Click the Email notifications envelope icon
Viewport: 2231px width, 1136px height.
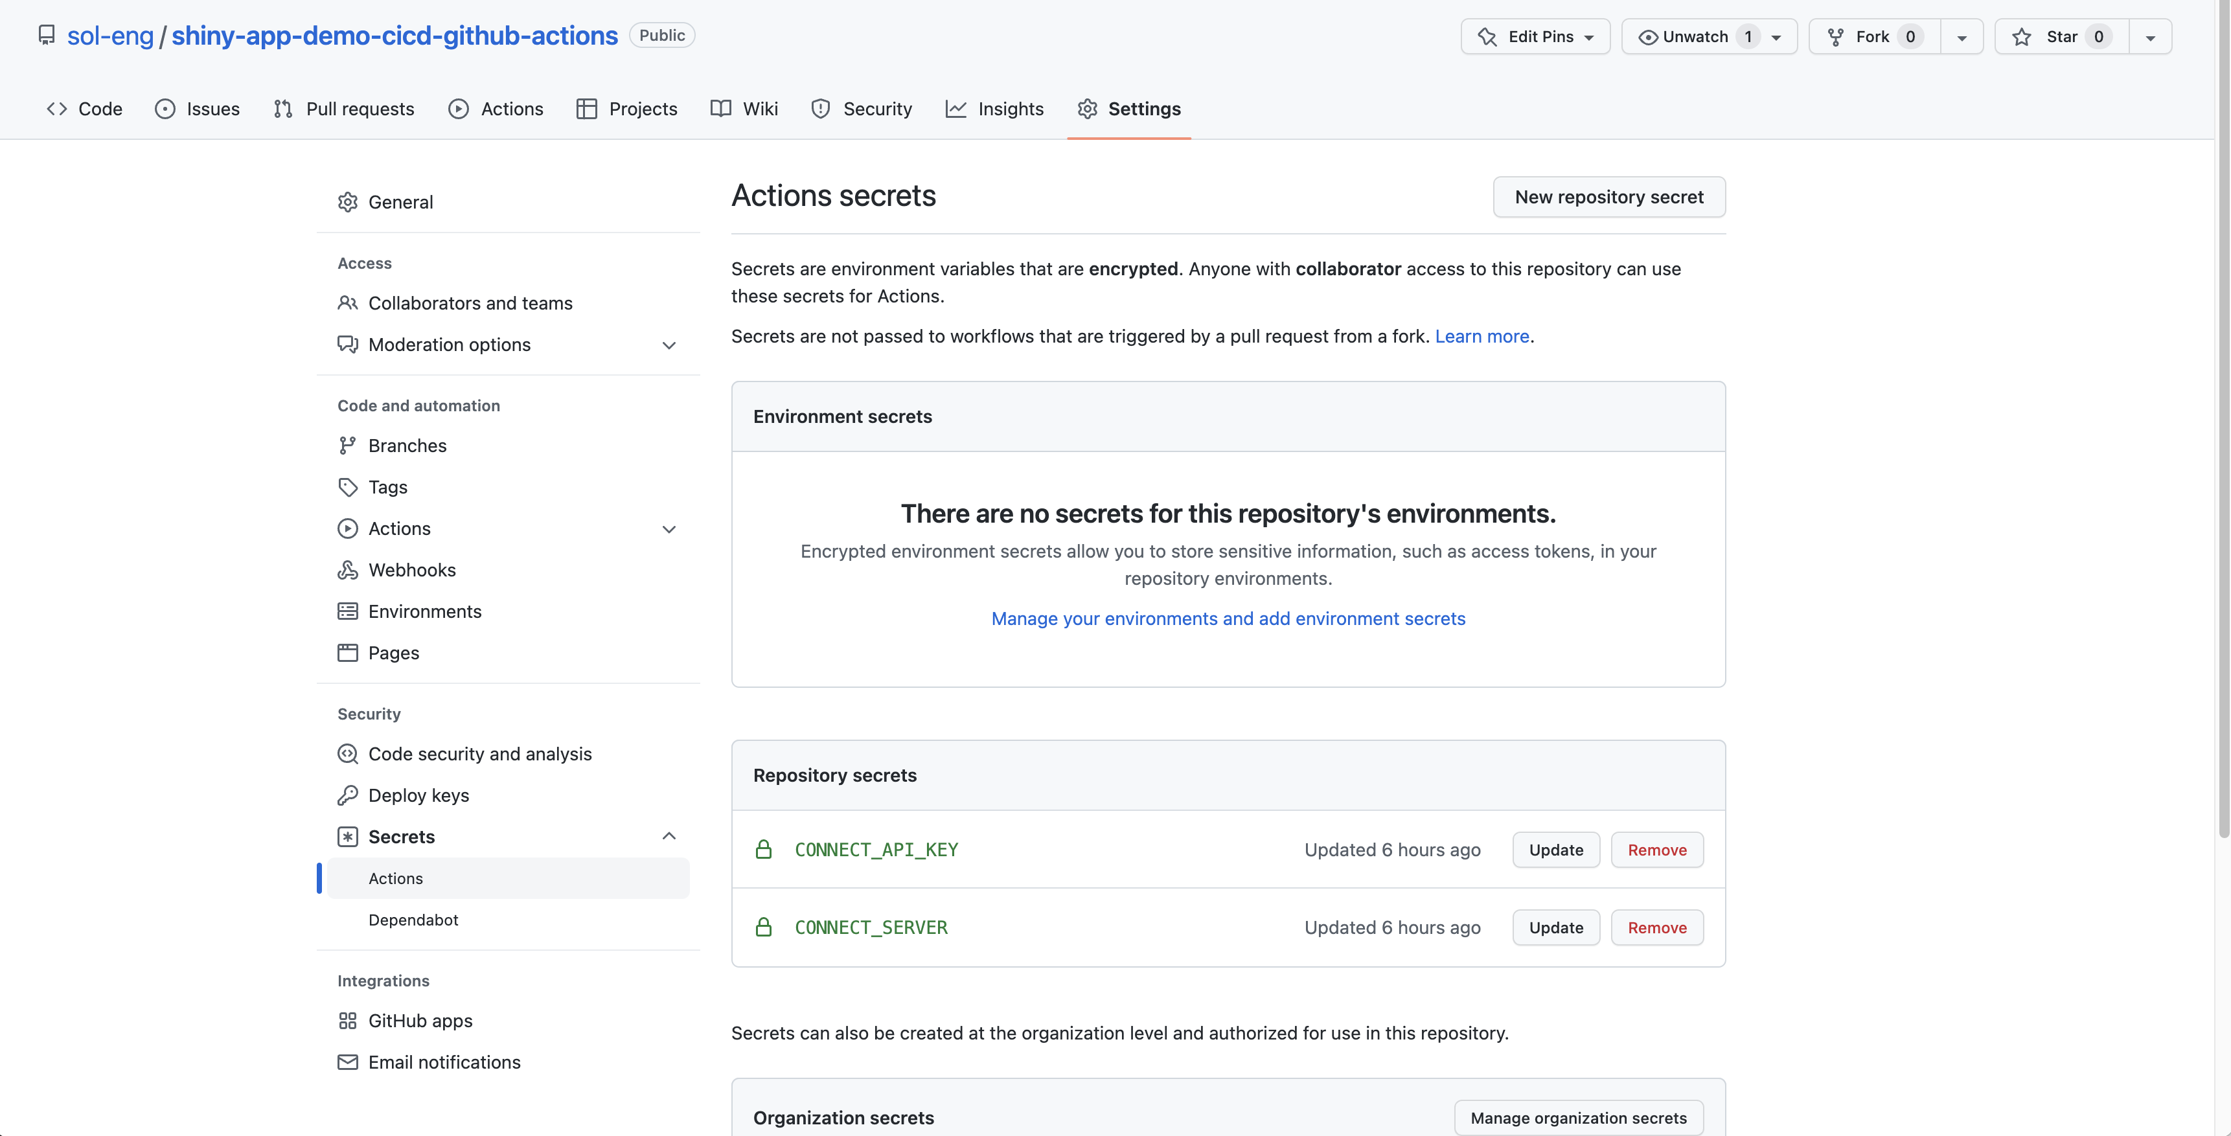coord(347,1062)
